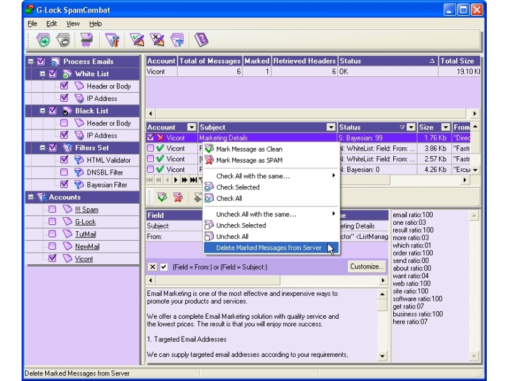Jump to first record with navigator icon
Viewport: 509px width, 381px height.
pyautogui.click(x=150, y=180)
